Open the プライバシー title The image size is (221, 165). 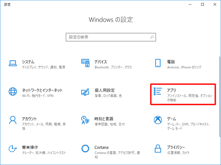[176, 147]
